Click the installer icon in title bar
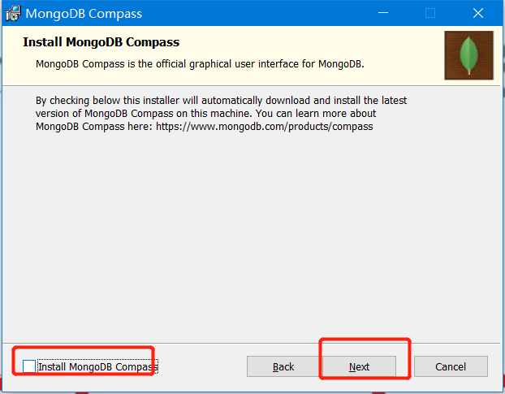 [13, 14]
